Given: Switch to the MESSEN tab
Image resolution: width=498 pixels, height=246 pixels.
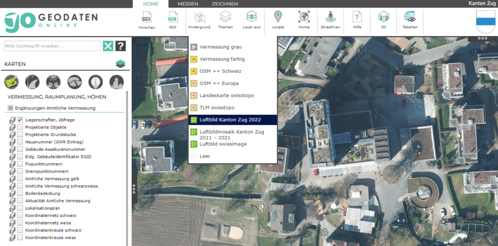Looking at the screenshot, I should pos(188,4).
